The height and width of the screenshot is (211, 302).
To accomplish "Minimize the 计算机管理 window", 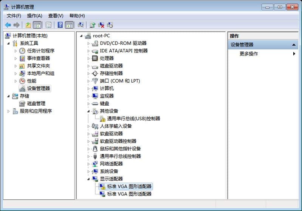I will pyautogui.click(x=267, y=7).
